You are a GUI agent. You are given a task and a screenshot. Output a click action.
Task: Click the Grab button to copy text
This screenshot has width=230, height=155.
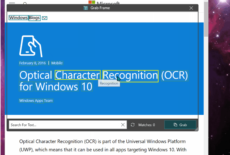180,125
